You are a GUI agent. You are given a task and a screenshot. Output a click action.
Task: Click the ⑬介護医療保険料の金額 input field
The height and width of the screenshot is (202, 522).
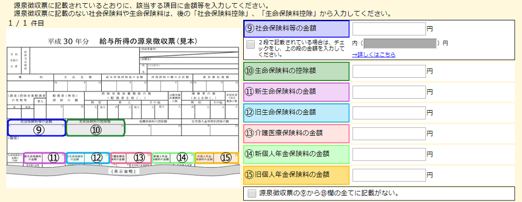pyautogui.click(x=389, y=134)
